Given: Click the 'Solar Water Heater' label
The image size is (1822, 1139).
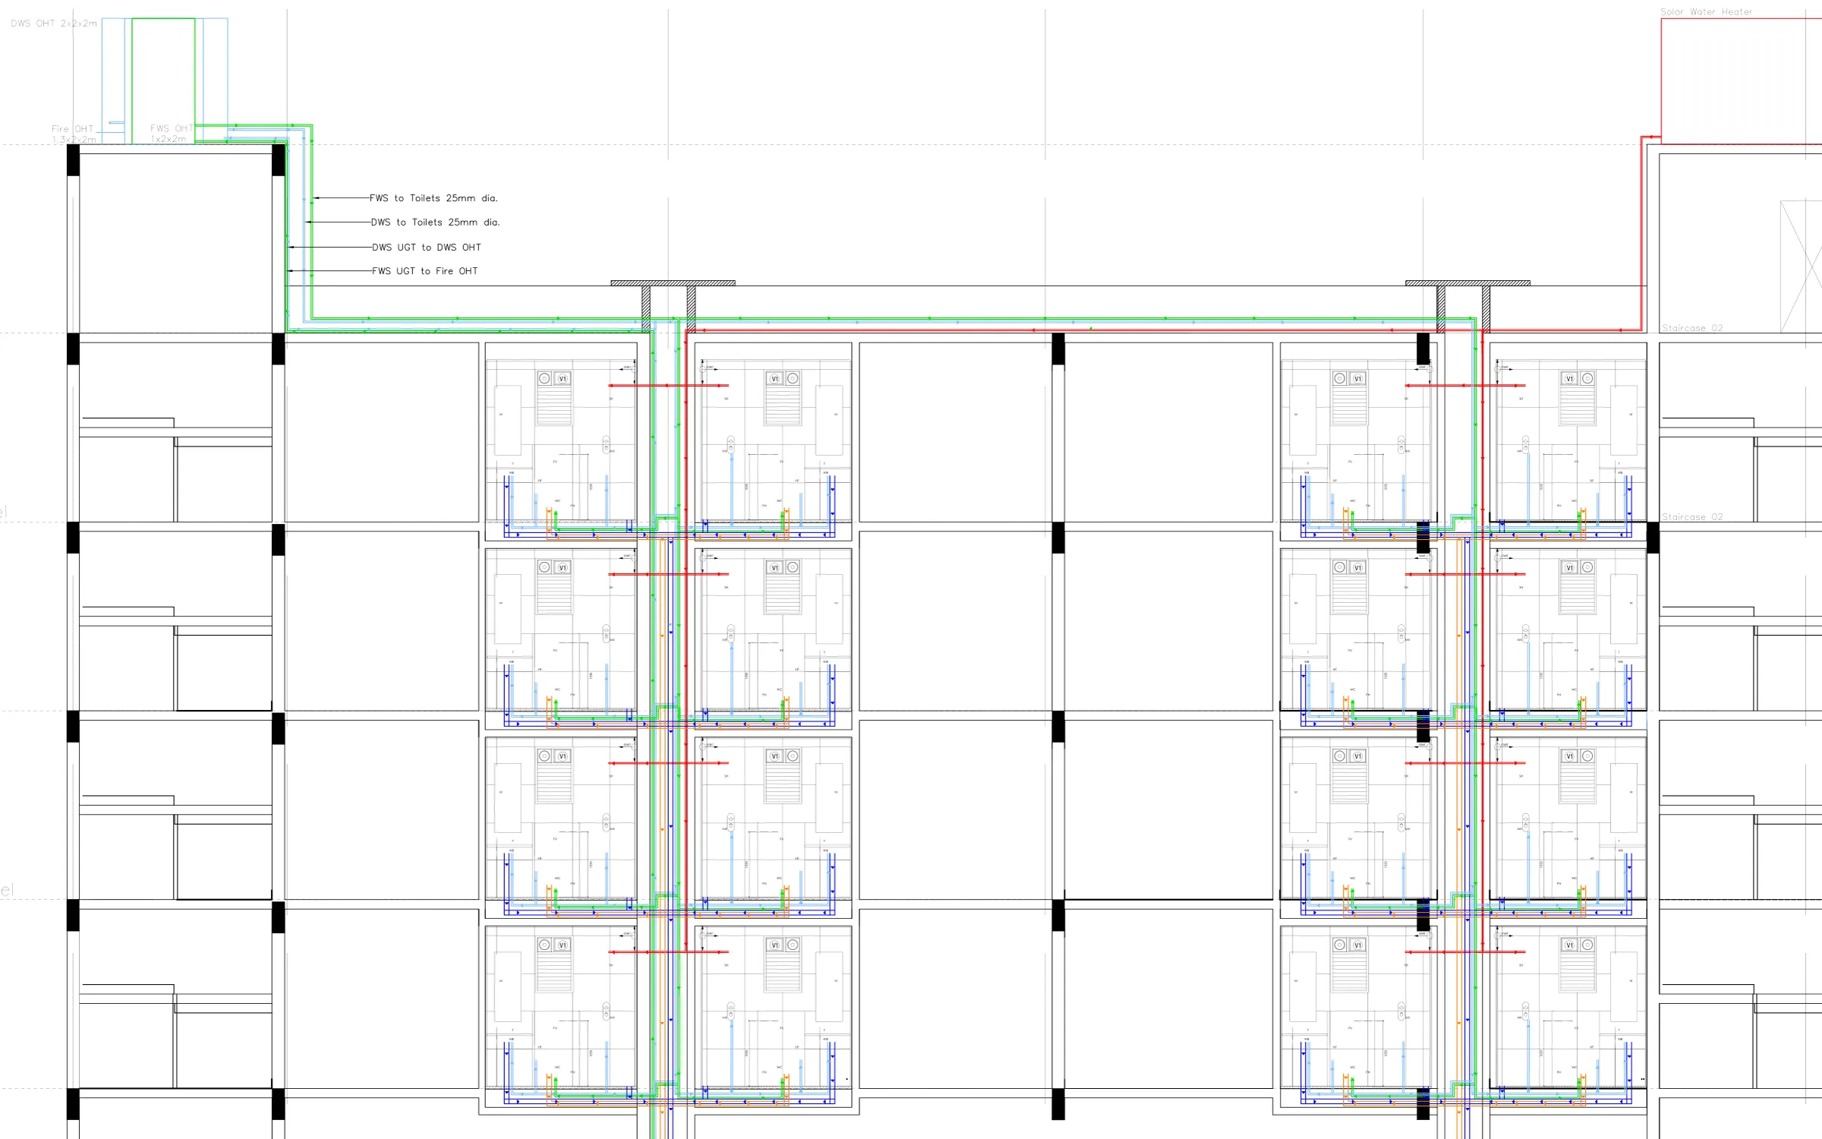Looking at the screenshot, I should (1706, 12).
